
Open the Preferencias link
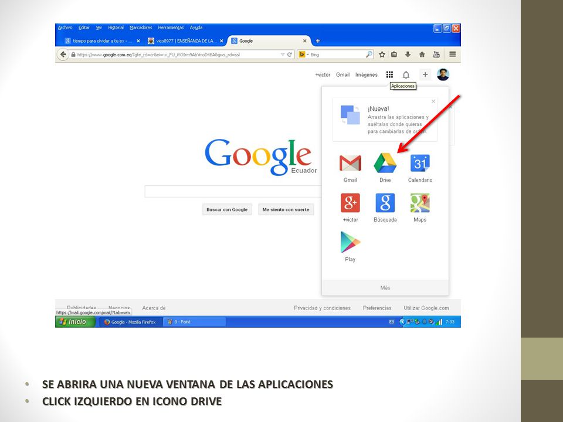click(x=377, y=308)
